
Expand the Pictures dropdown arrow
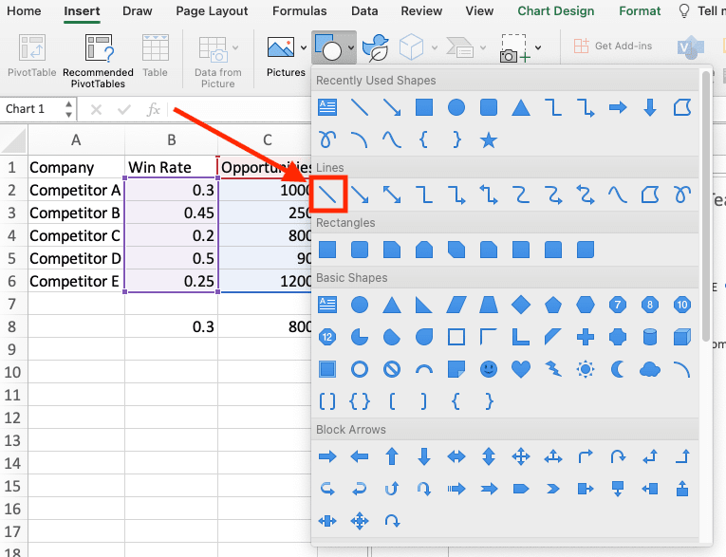click(x=303, y=46)
